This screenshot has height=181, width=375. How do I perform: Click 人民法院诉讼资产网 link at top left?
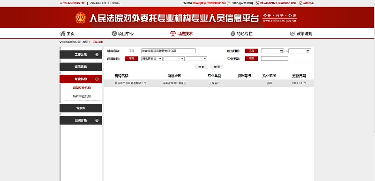(x=72, y=3)
